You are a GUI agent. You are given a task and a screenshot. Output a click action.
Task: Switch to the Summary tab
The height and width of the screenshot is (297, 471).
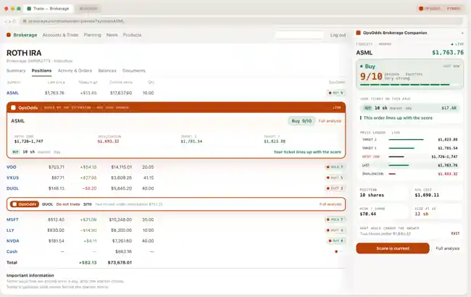[x=16, y=70]
